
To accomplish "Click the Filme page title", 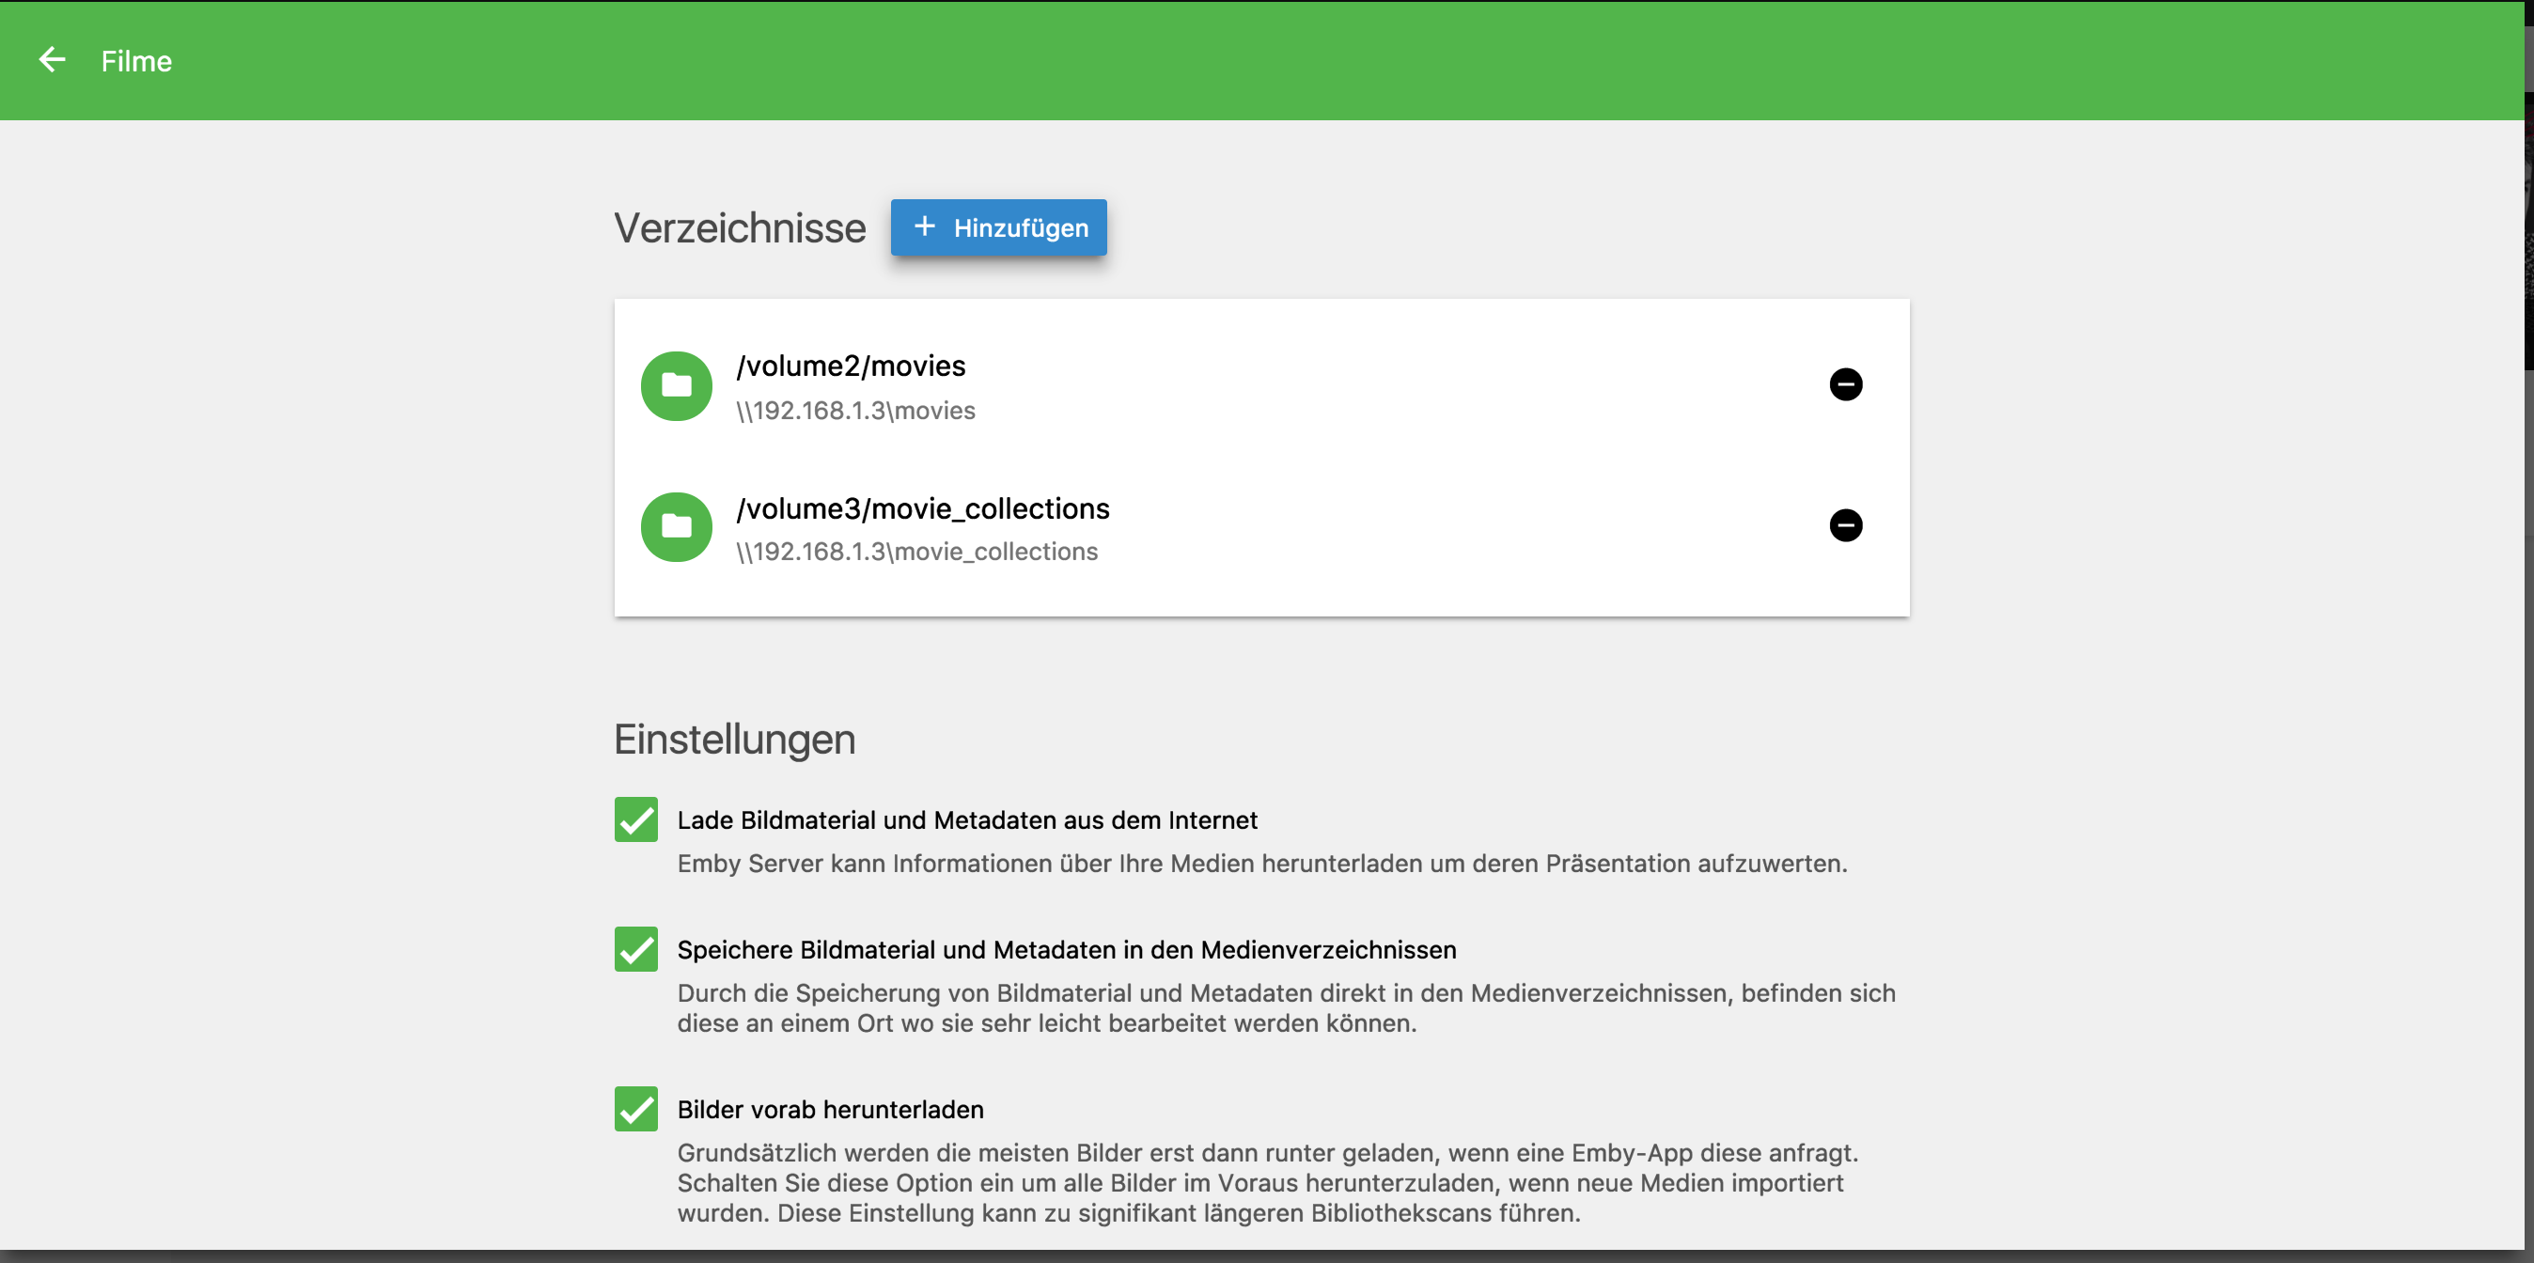I will (136, 61).
